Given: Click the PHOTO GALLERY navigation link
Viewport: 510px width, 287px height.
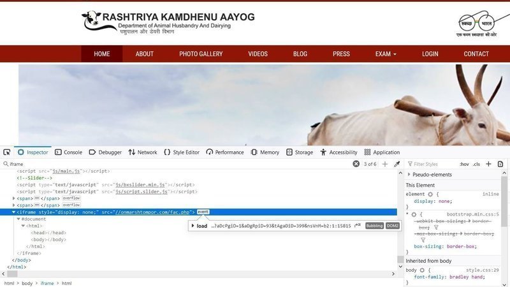Looking at the screenshot, I should [x=201, y=54].
